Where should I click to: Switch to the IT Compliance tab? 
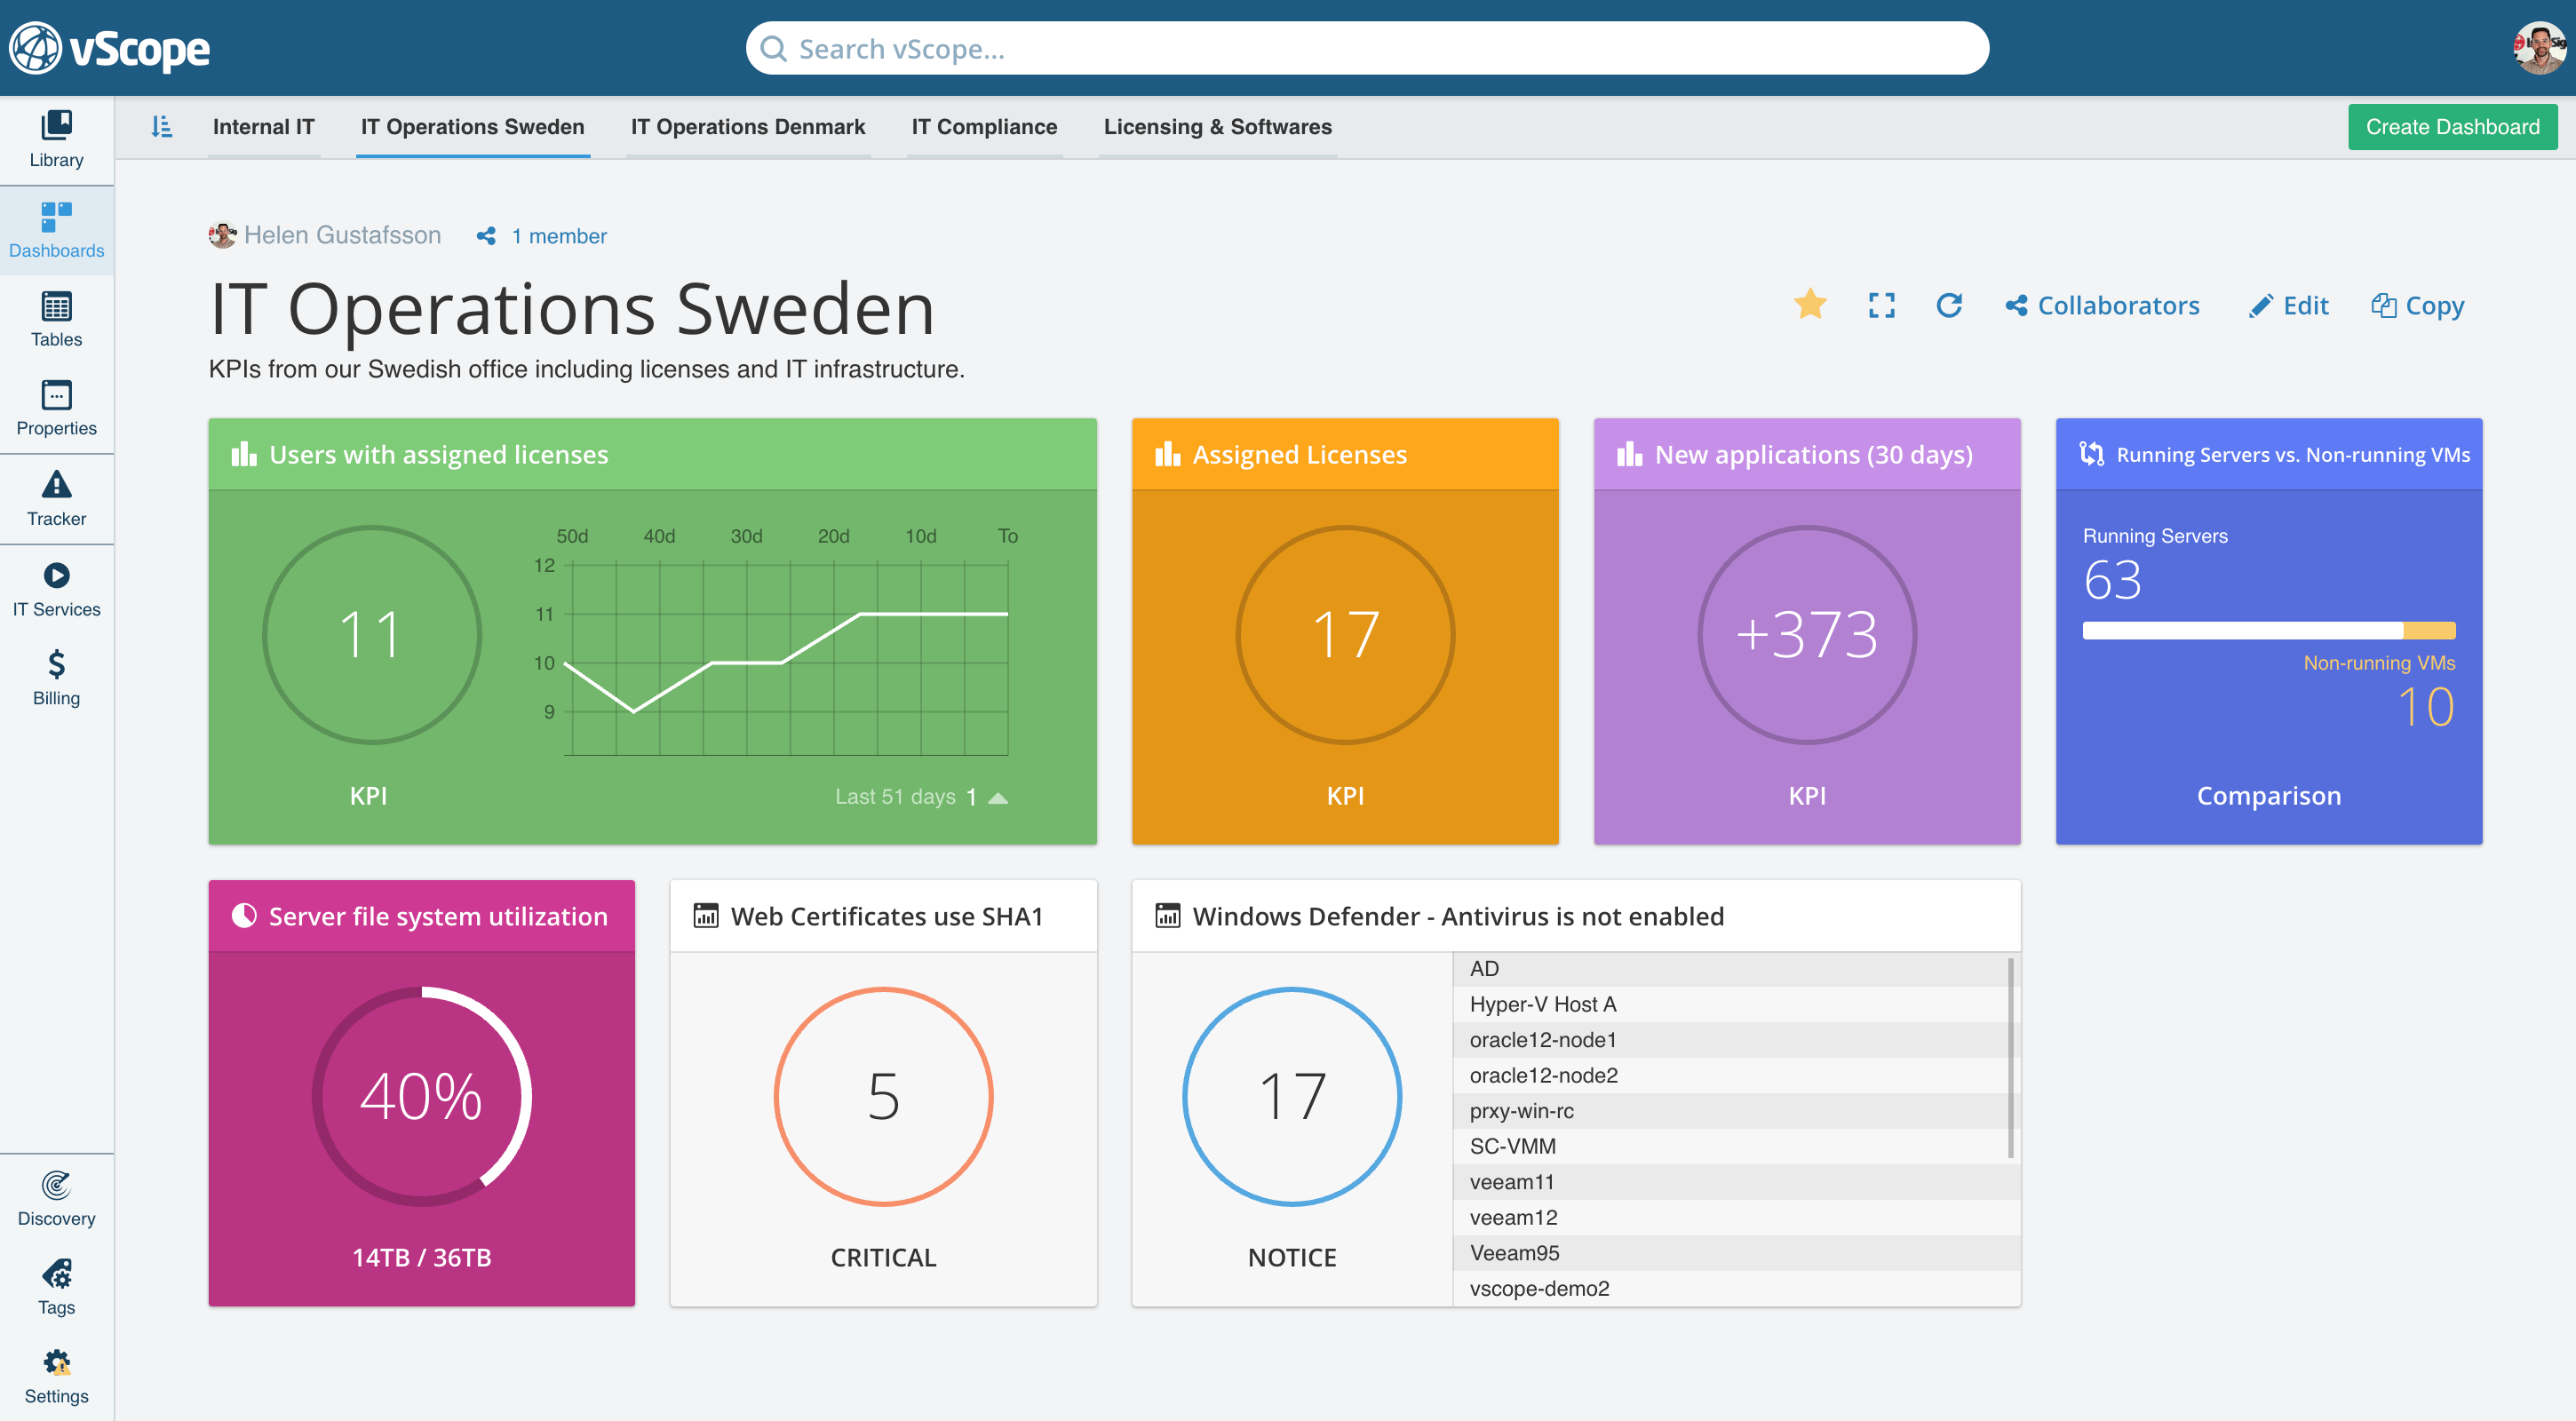click(x=983, y=126)
